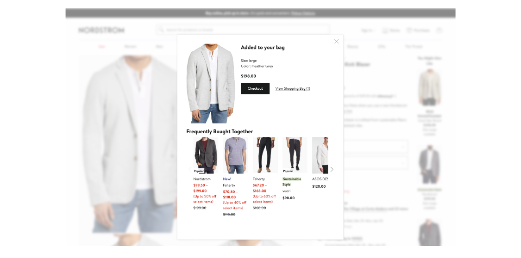Screen dimensions: 521x258
Task: Click the Up to 50% off select items text
Action: 205,199
